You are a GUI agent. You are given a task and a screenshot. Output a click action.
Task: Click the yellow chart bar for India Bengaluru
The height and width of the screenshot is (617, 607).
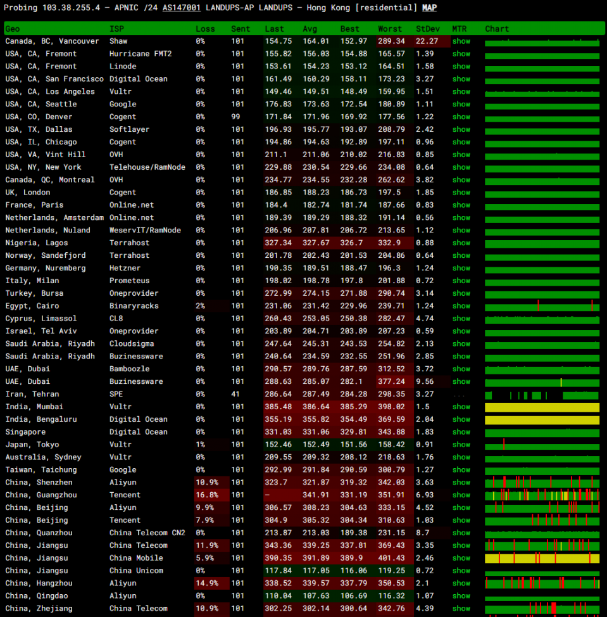[x=542, y=420]
